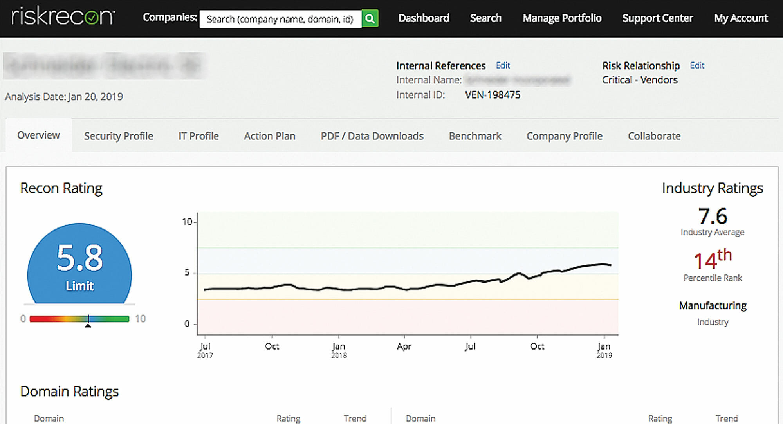Screen dimensions: 783x424
Task: Type in the Companies search field
Action: [x=280, y=19]
